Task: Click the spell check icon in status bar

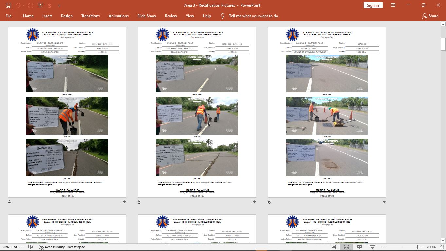Action: (x=31, y=247)
